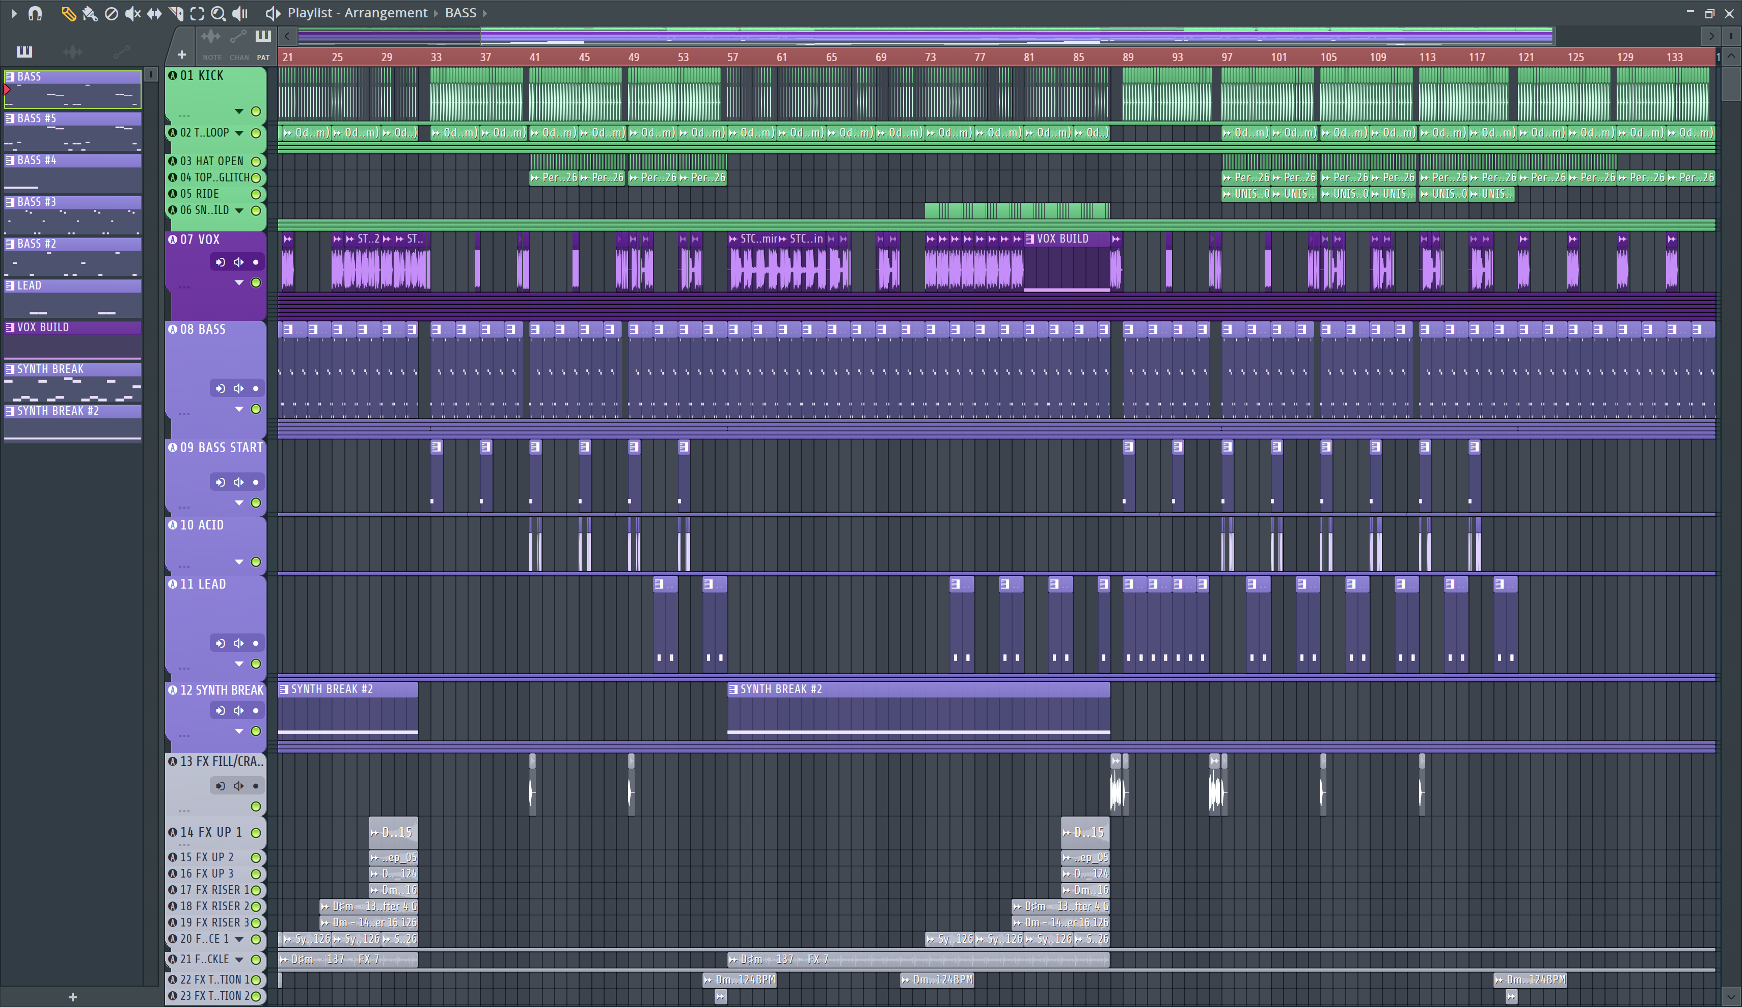The height and width of the screenshot is (1007, 1742).
Task: Switch picker to automation clips icon
Action: pos(121,51)
